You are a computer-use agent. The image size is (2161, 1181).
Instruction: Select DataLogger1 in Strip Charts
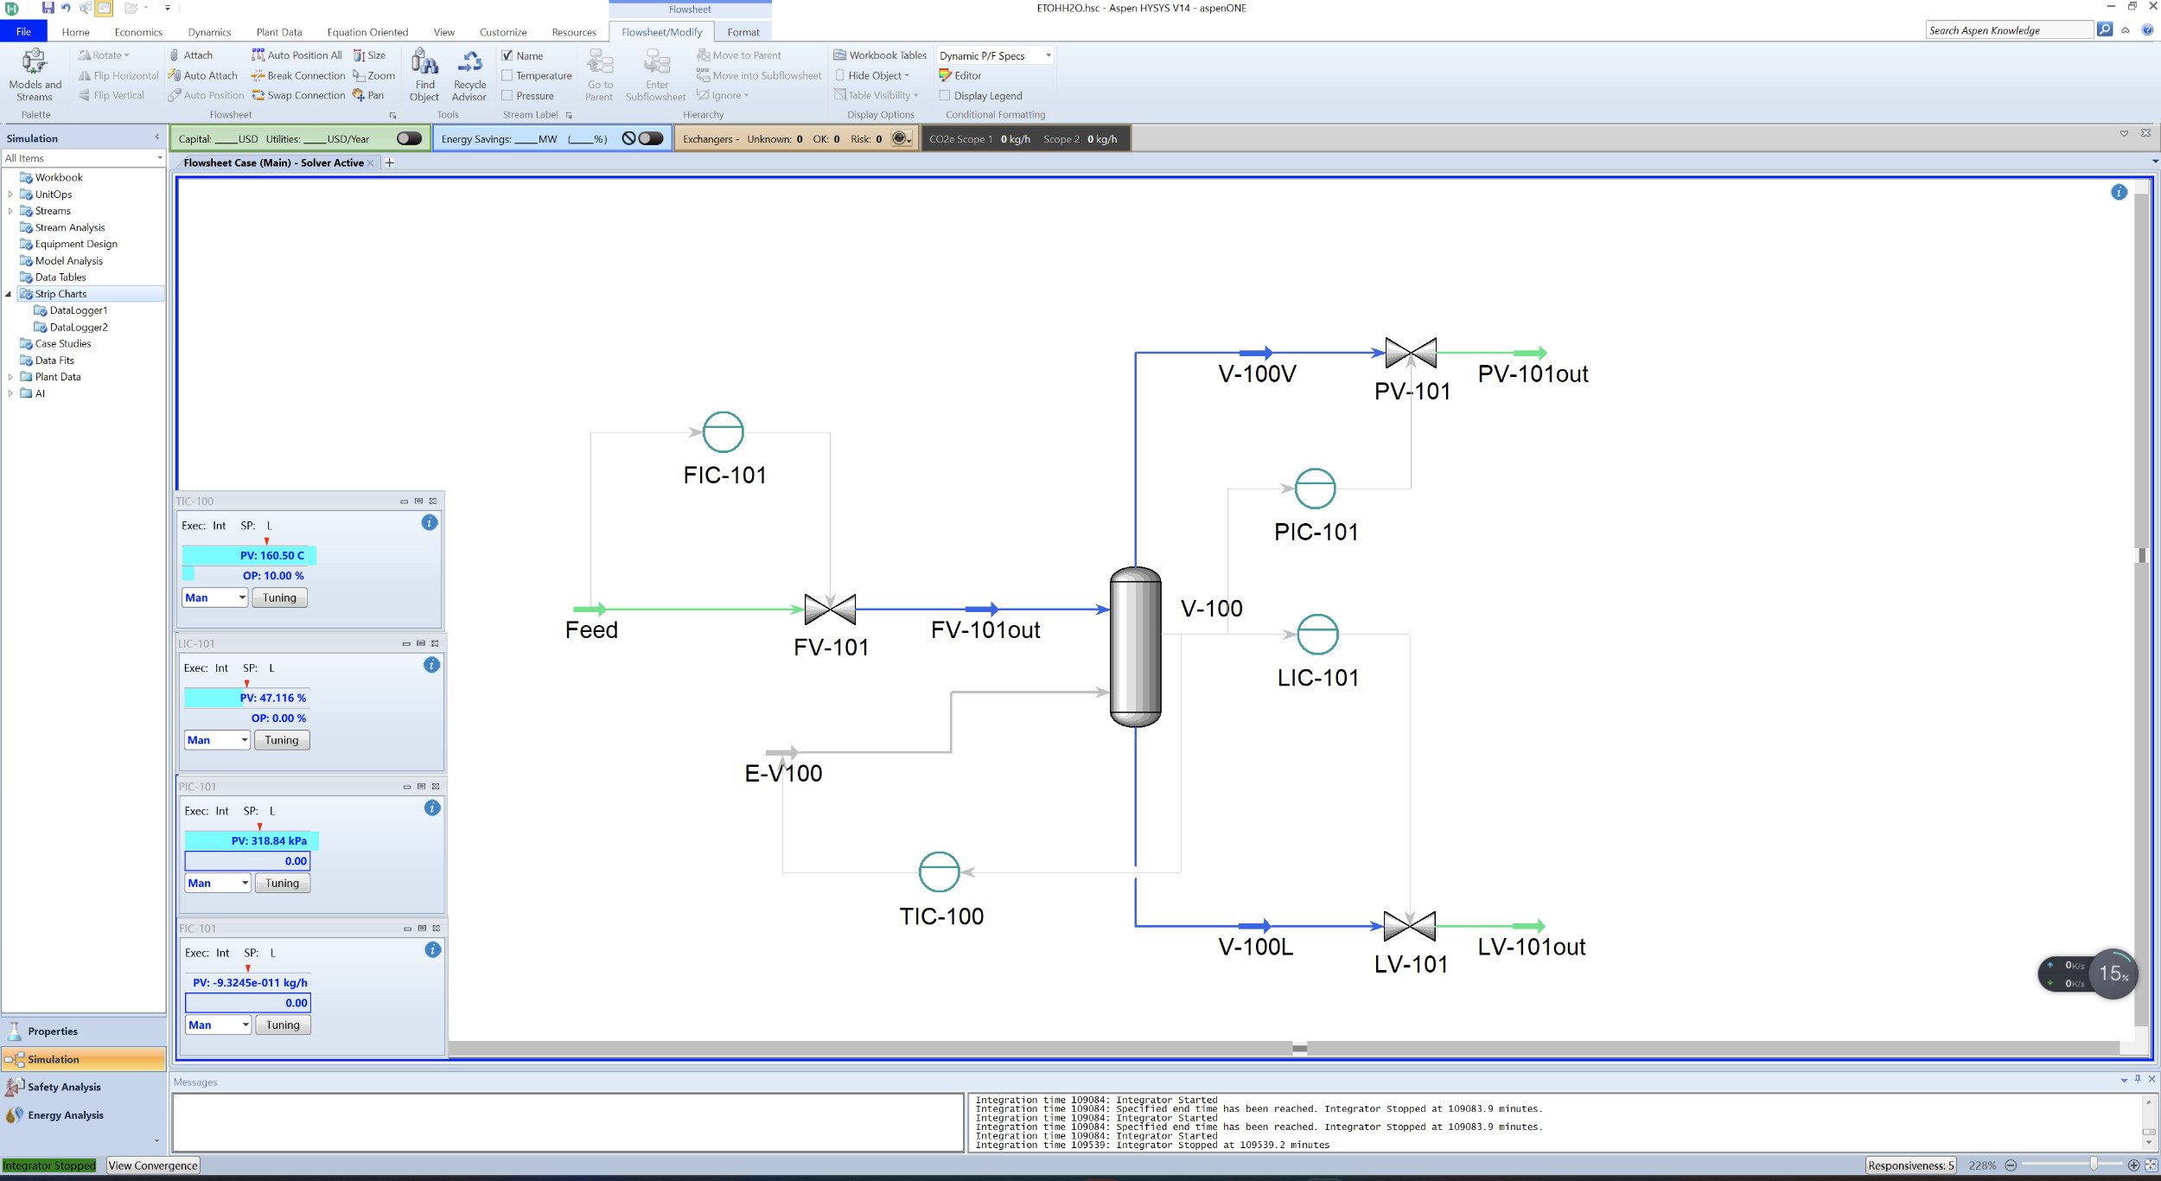pos(79,310)
